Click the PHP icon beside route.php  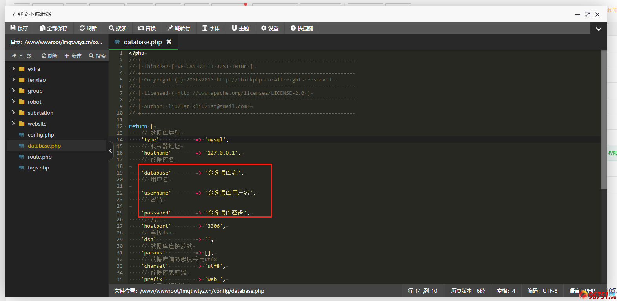point(22,157)
